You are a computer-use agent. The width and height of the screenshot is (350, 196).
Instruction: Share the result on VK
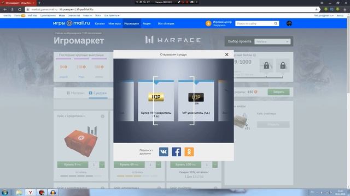click(164, 152)
